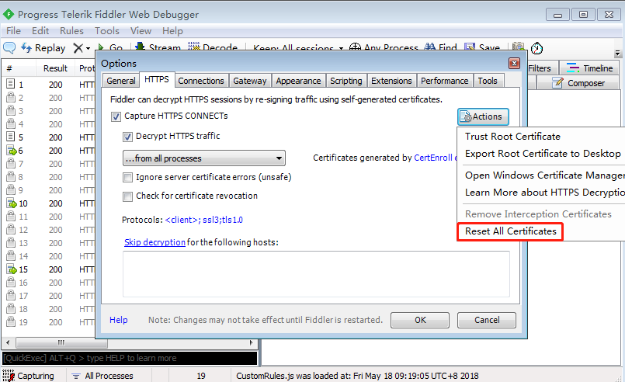This screenshot has width=625, height=382.
Task: Open the toolbar overflow arrow at right edge
Action: 617,53
